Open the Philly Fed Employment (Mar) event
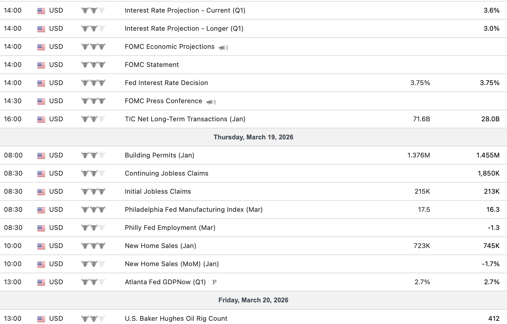 170,228
